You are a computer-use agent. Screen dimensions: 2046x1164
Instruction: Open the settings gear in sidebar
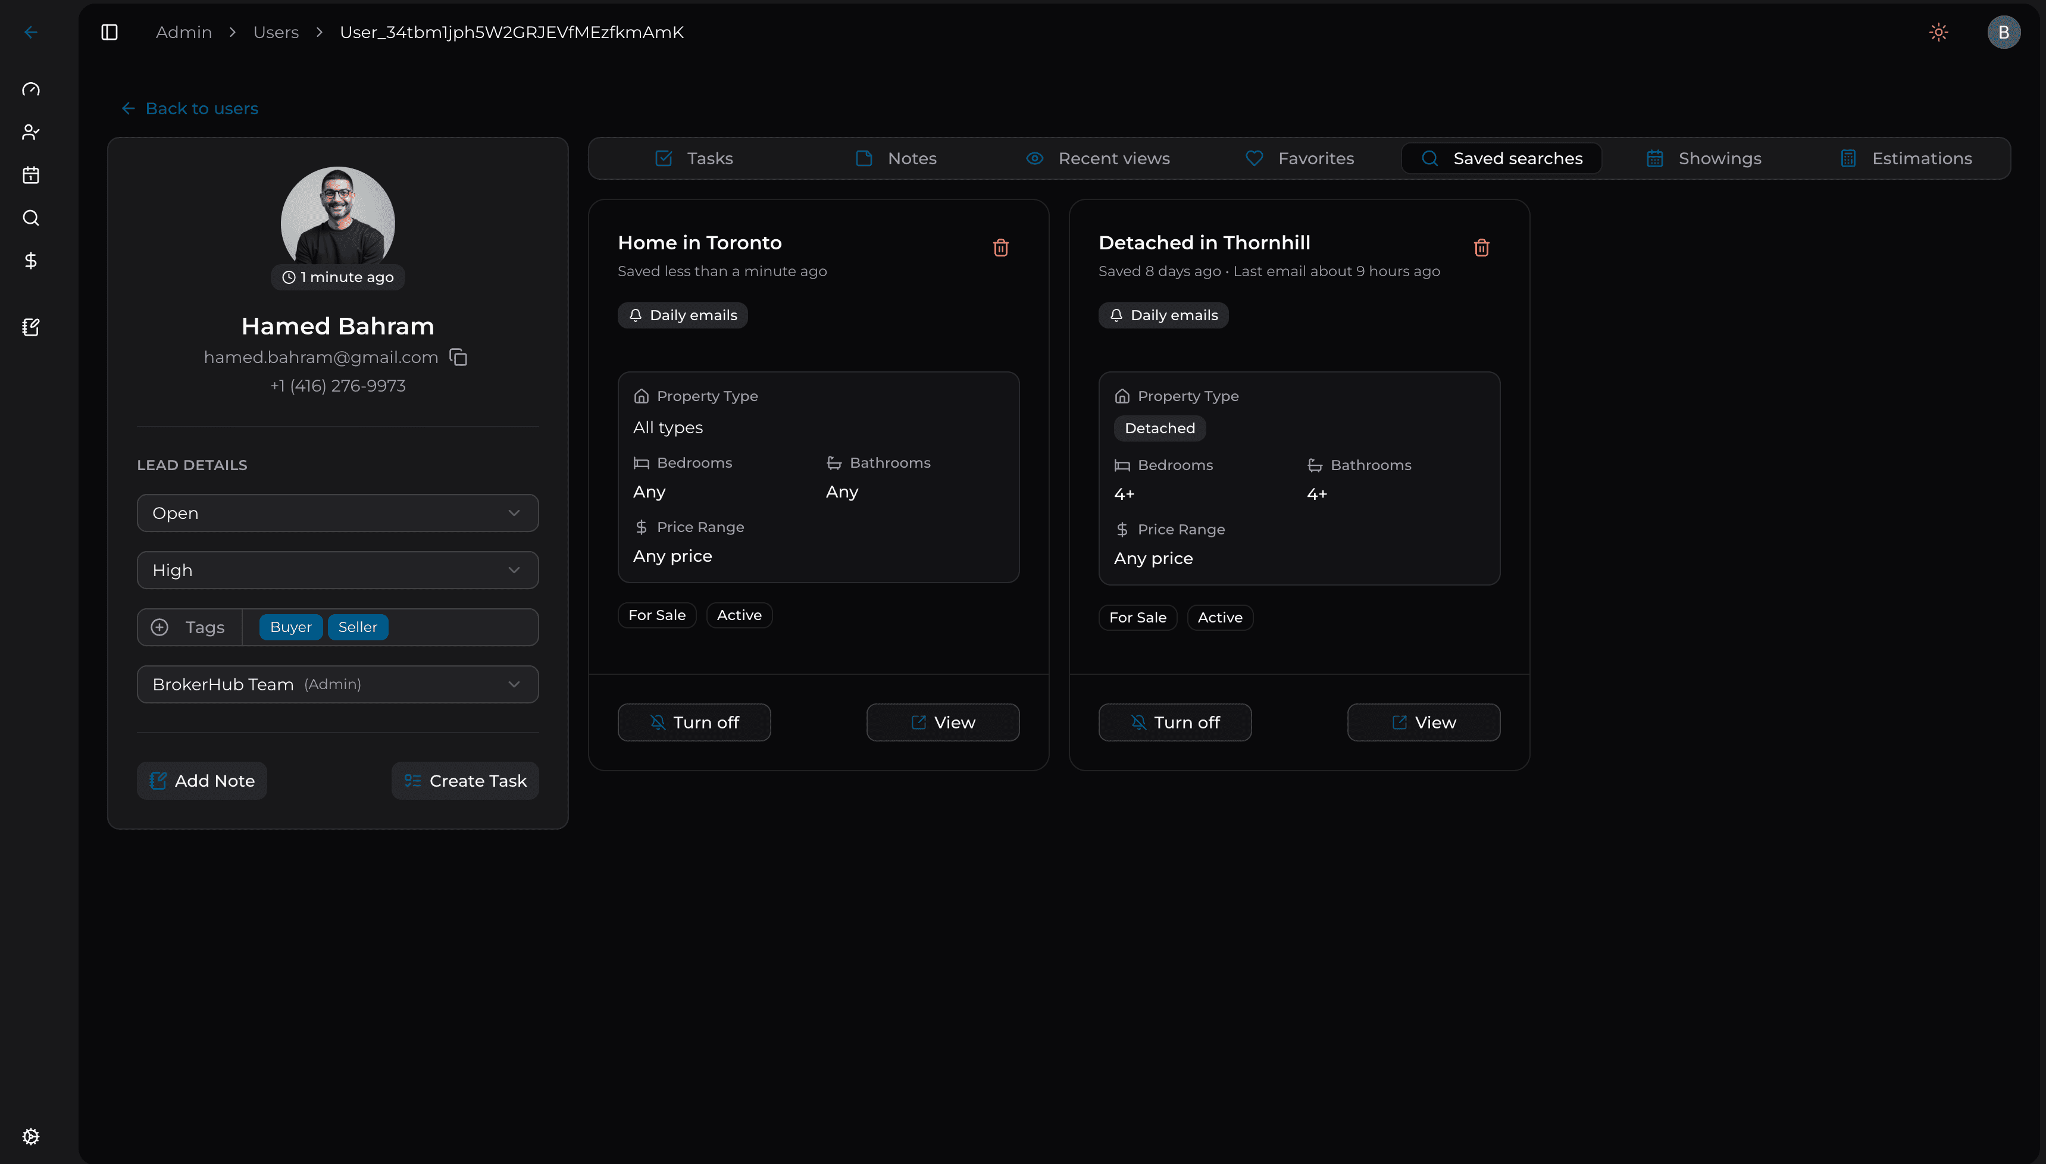[x=30, y=1136]
